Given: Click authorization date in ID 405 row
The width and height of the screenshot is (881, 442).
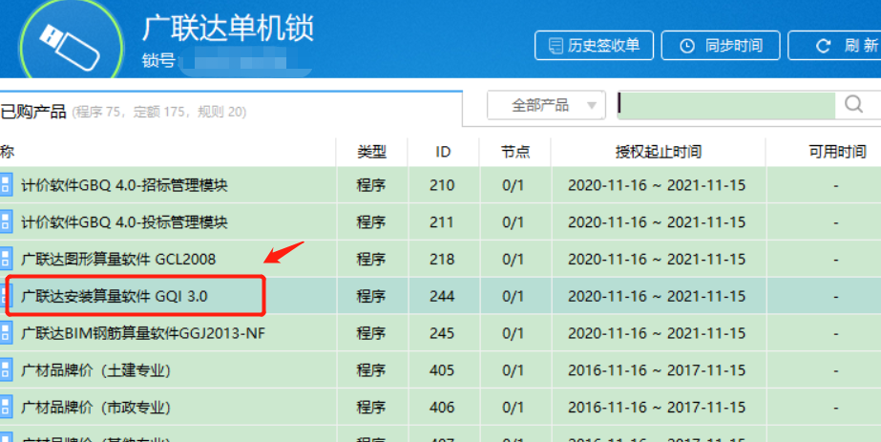Looking at the screenshot, I should 657,370.
